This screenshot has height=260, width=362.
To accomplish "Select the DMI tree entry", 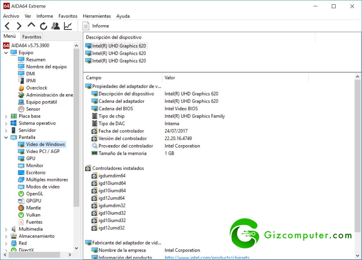I will point(31,74).
